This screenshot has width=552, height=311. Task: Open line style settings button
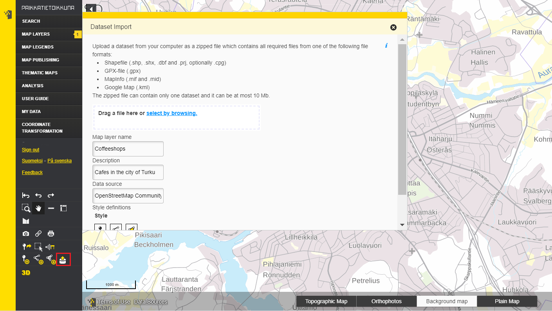116,227
